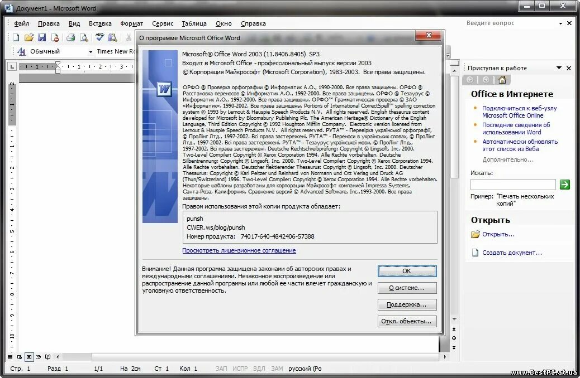Toggle ВДЛ extend selection in status bar

259,369
